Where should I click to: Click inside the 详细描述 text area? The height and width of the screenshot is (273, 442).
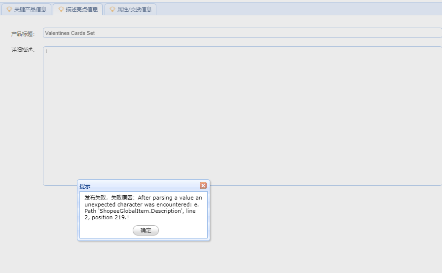click(x=242, y=116)
